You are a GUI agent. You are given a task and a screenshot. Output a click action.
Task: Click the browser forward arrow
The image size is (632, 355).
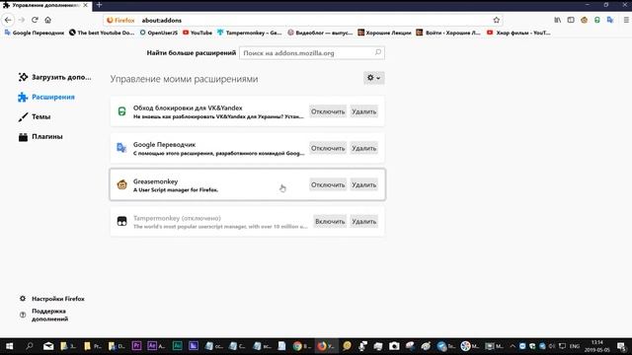tap(22, 20)
